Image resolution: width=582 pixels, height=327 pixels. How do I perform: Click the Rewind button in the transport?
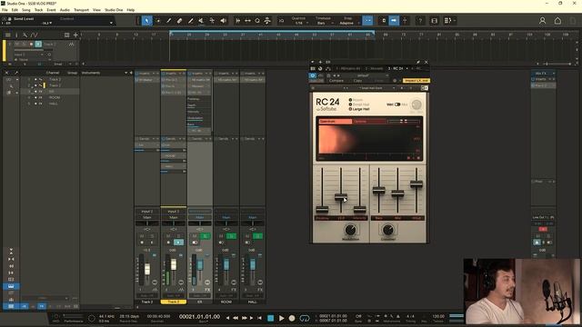[x=236, y=318]
